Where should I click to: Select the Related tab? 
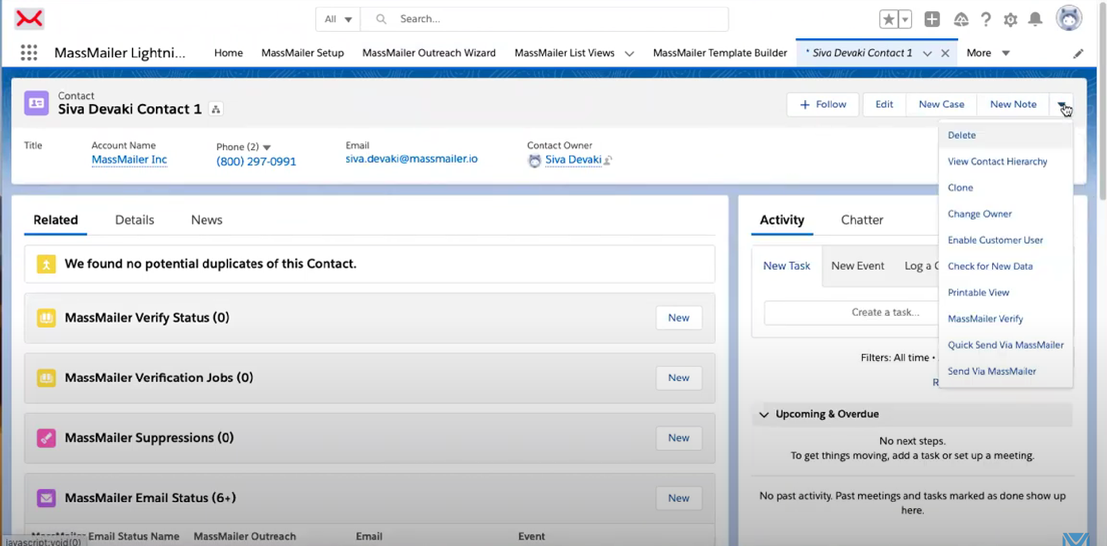point(55,220)
